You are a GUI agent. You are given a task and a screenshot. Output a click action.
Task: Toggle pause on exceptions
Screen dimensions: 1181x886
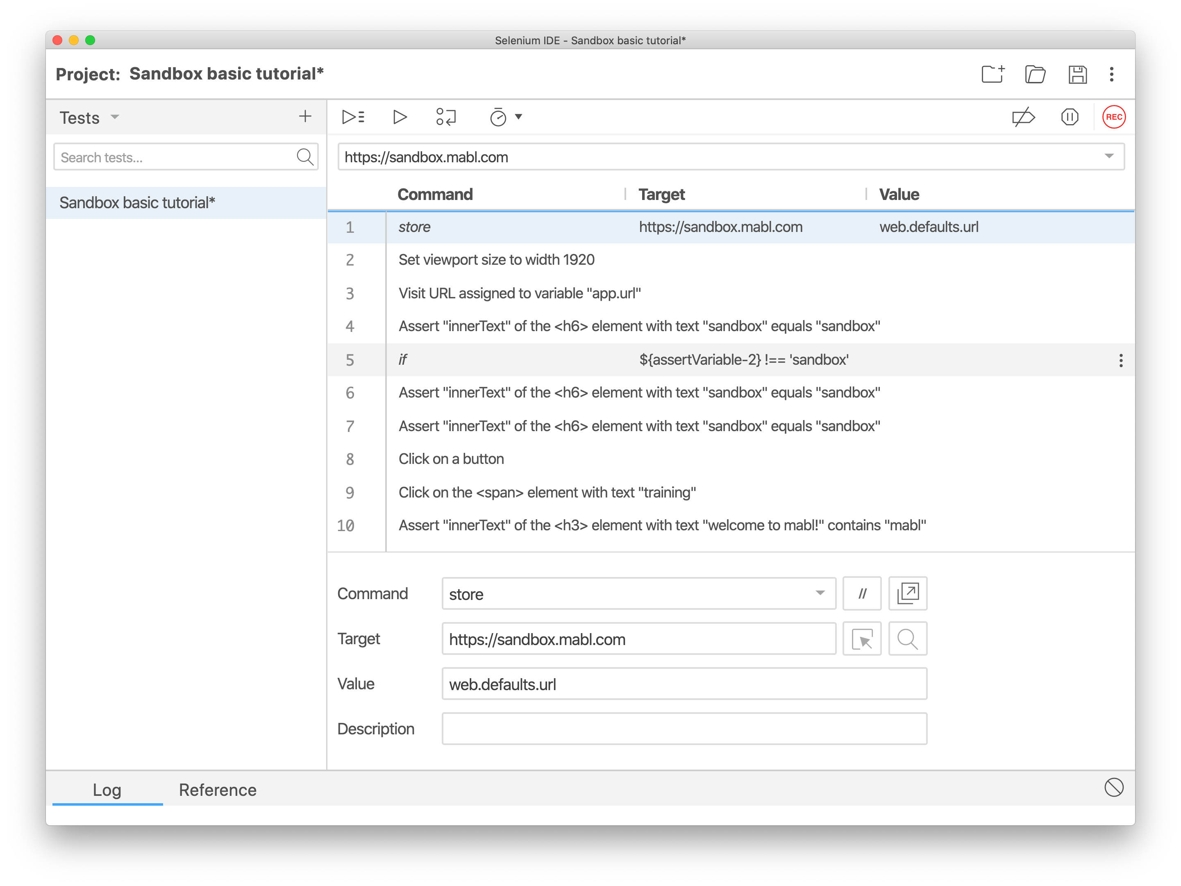(1070, 116)
